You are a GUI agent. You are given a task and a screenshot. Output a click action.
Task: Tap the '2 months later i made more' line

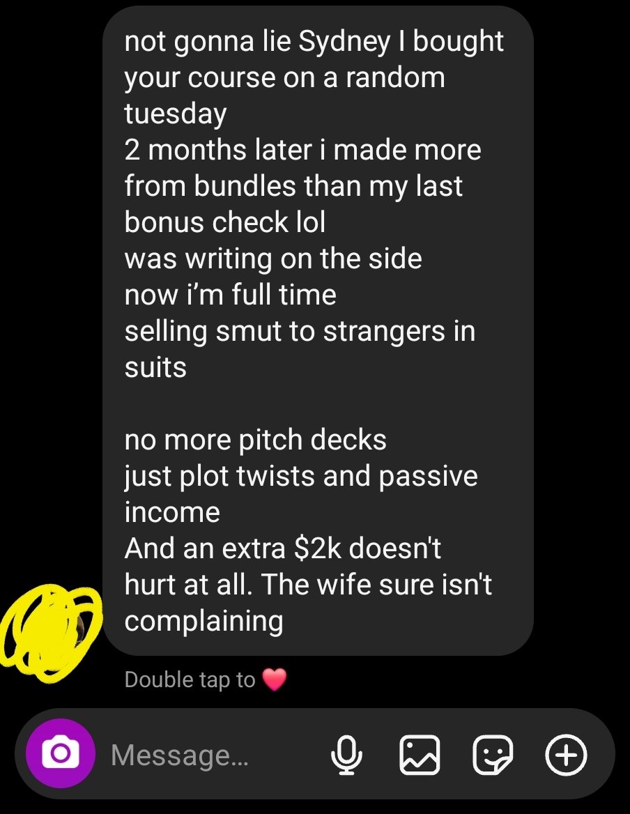[303, 150]
